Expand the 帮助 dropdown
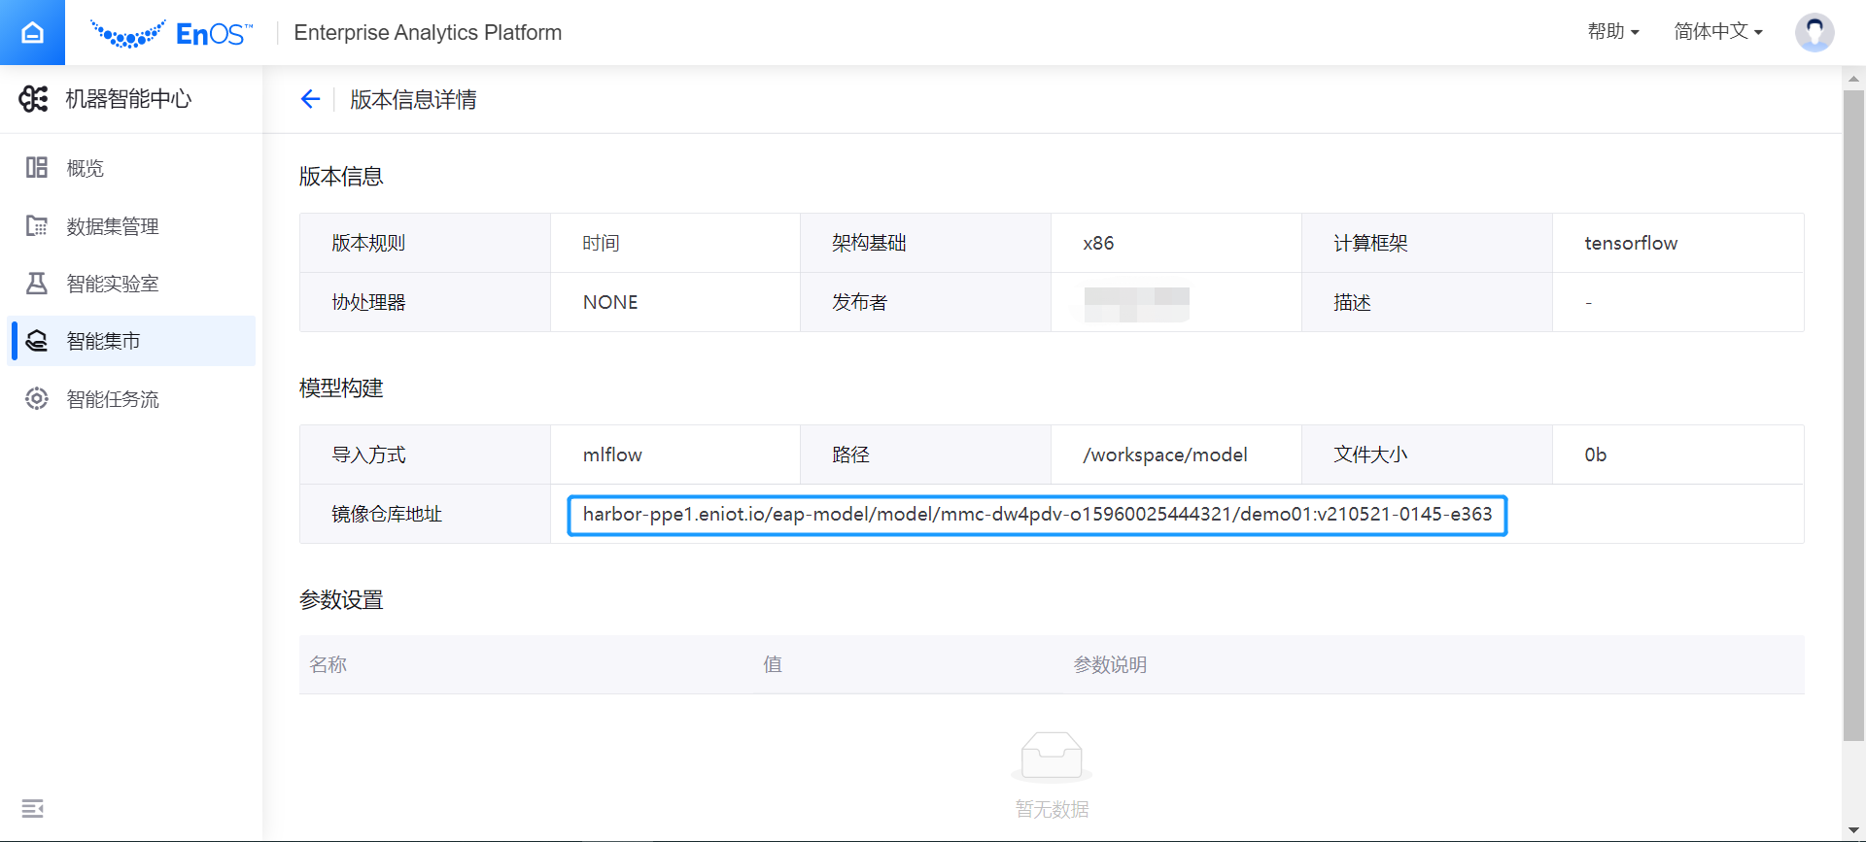The height and width of the screenshot is (842, 1866). pyautogui.click(x=1612, y=32)
